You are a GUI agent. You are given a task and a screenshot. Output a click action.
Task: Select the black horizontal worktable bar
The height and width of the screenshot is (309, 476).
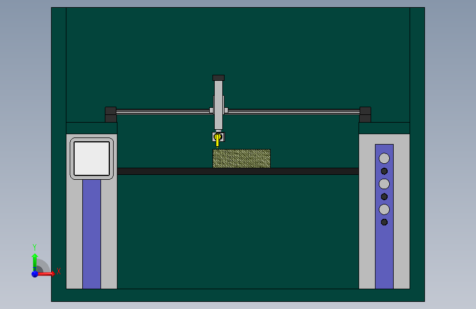238,171
